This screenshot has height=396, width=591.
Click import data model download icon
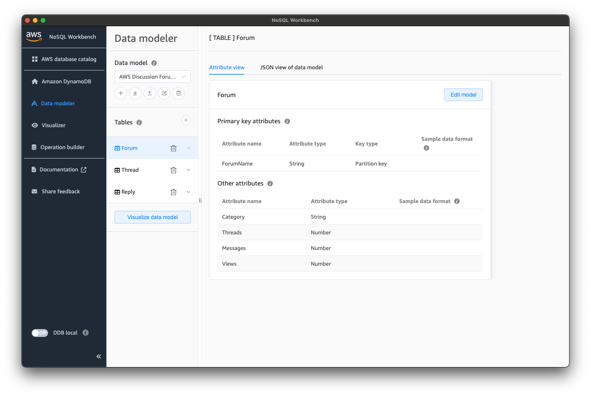[135, 93]
